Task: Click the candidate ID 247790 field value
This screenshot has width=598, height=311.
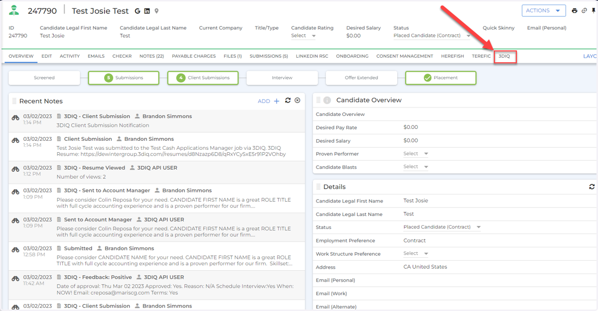Action: coord(18,36)
